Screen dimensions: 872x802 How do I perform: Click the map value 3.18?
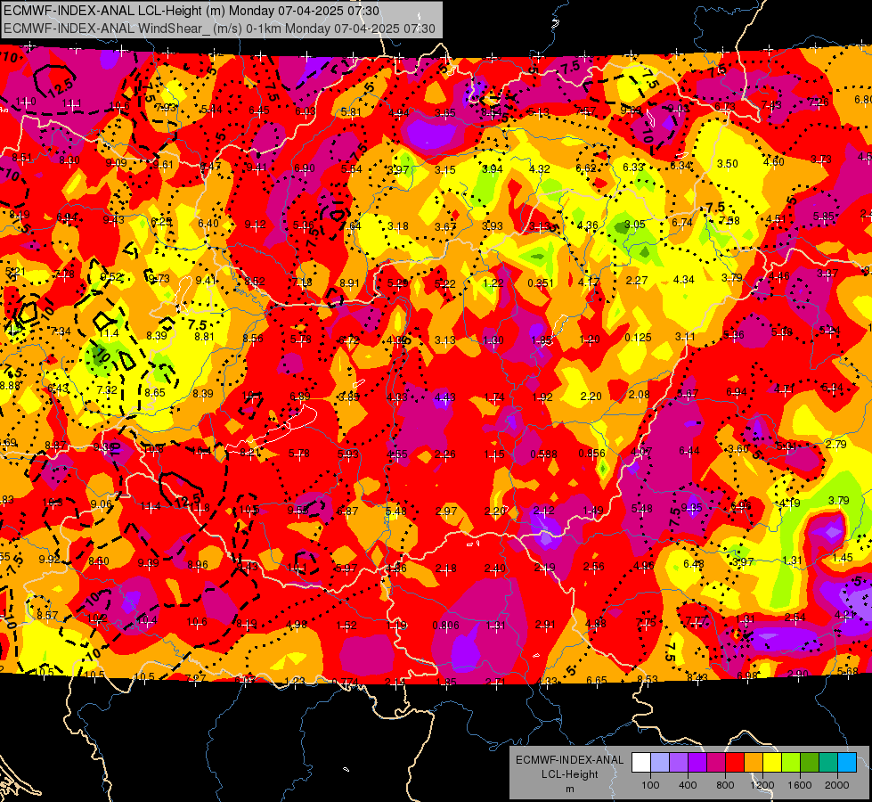click(x=398, y=226)
